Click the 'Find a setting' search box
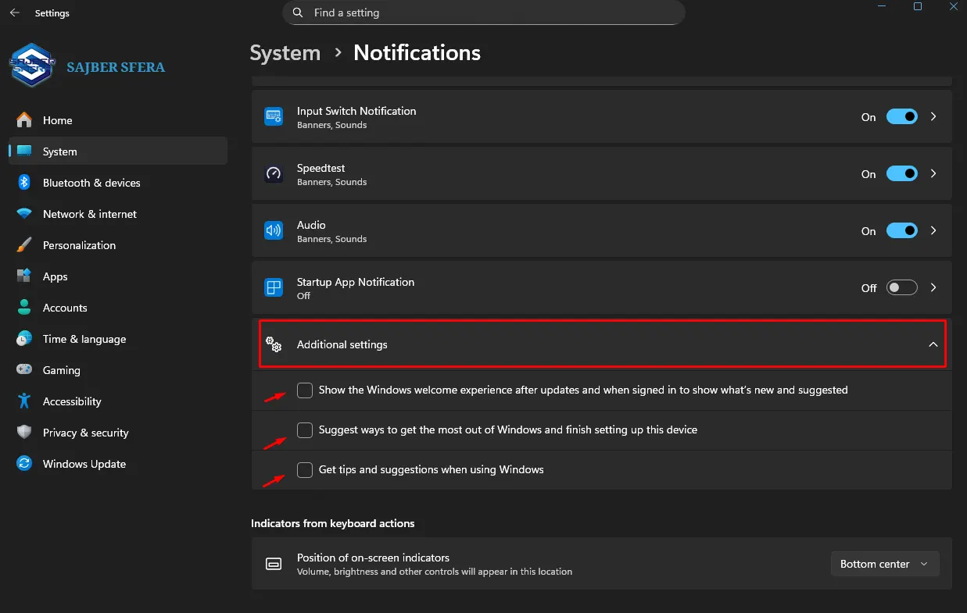 point(483,12)
